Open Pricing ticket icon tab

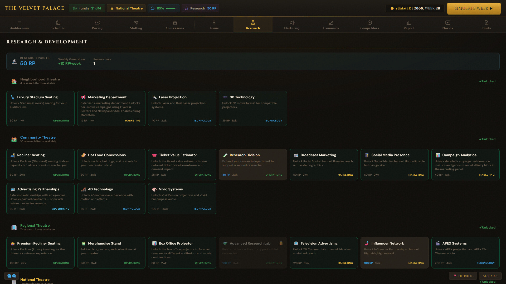97,23
